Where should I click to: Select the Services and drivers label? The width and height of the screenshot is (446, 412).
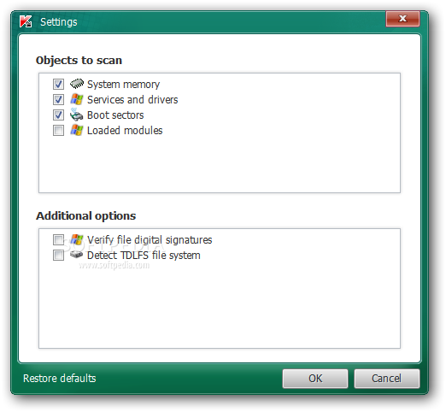click(x=132, y=100)
